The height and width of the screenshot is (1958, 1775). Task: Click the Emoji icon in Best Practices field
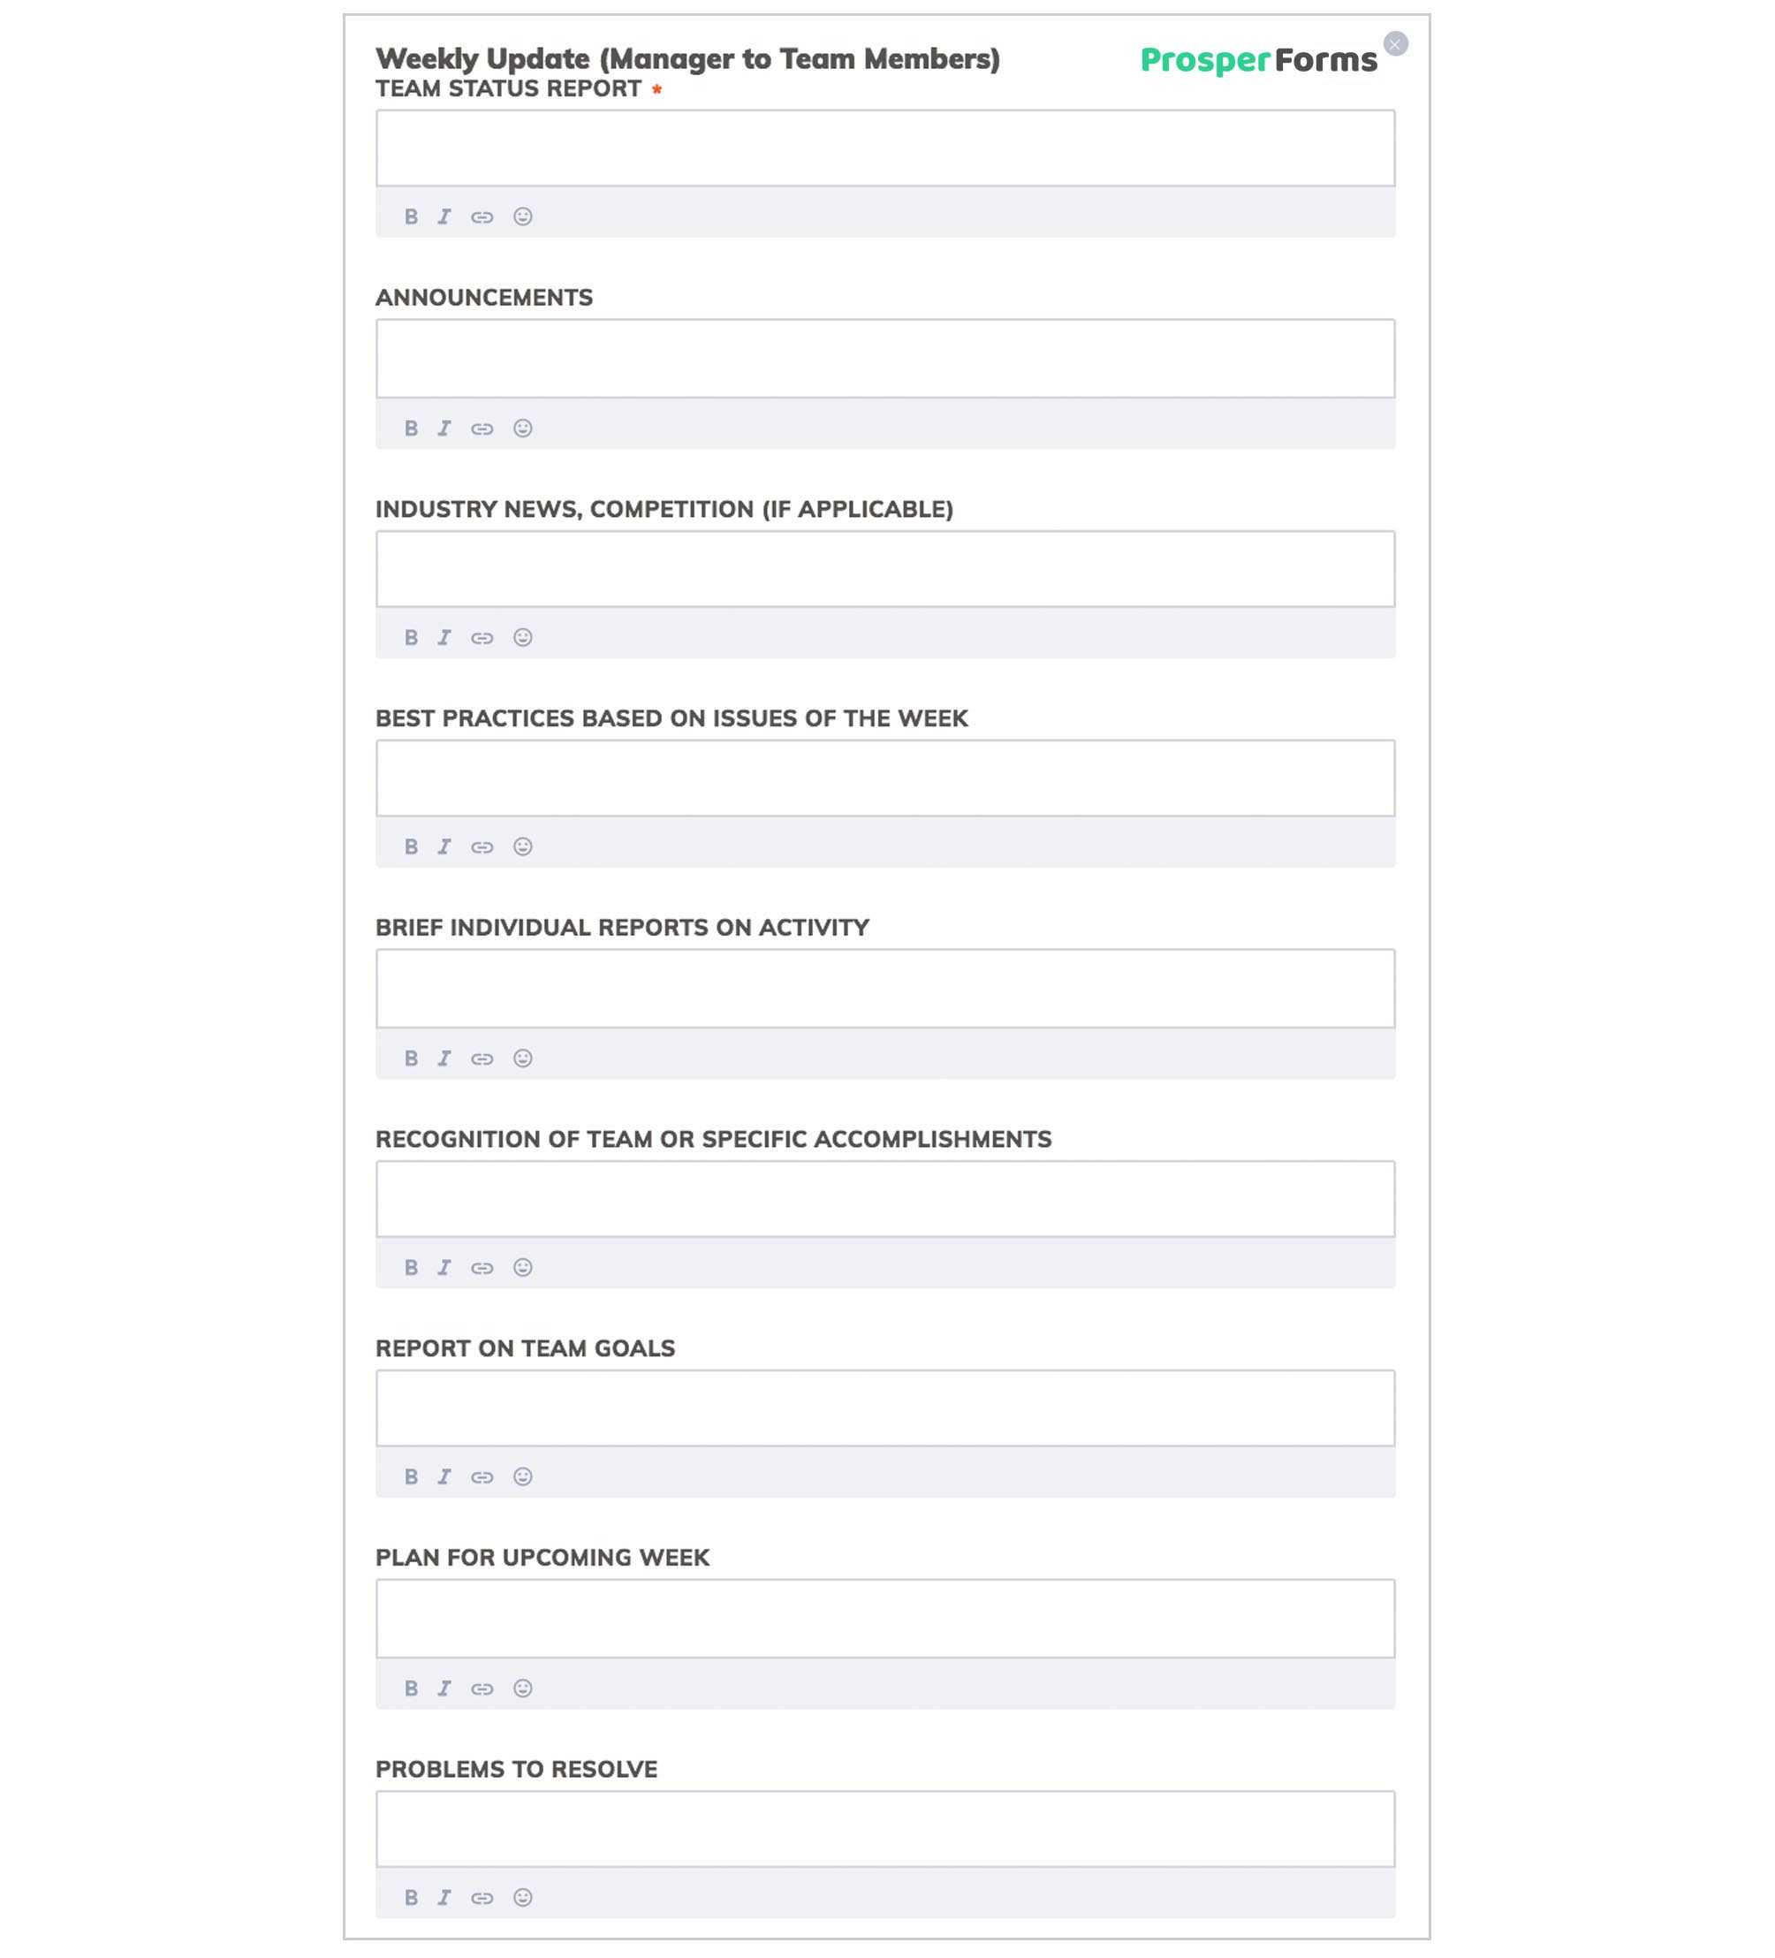[522, 846]
